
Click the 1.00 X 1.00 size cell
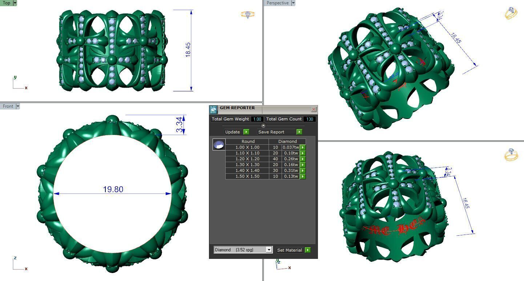[x=247, y=148]
